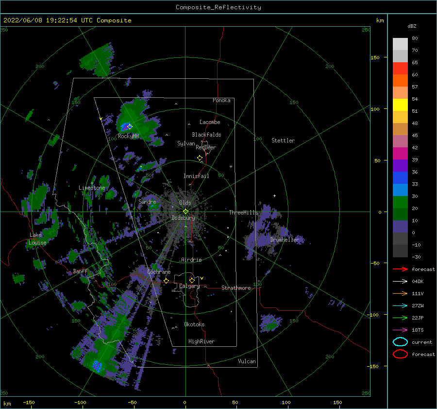Image resolution: width=437 pixels, height=409 pixels.
Task: Click the 33 dBZ blue color swatch
Action: click(x=400, y=178)
